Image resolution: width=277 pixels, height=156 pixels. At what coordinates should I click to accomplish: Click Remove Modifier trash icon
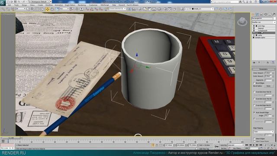[x=267, y=62]
